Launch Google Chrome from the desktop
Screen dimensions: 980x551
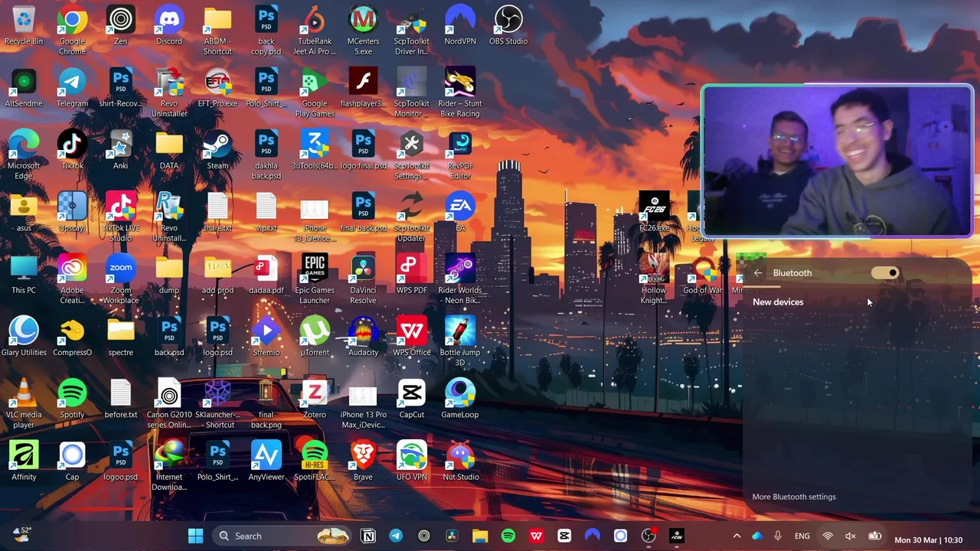pyautogui.click(x=72, y=31)
